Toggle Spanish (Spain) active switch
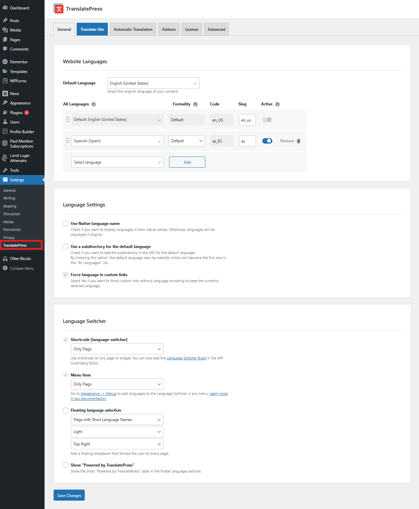Screen dimensions: 419x509 coord(267,141)
